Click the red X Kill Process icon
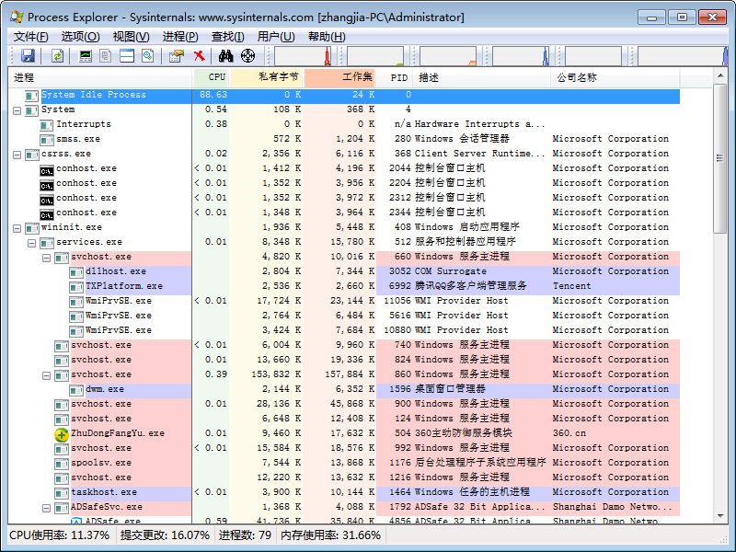This screenshot has height=552, width=736. coord(200,56)
